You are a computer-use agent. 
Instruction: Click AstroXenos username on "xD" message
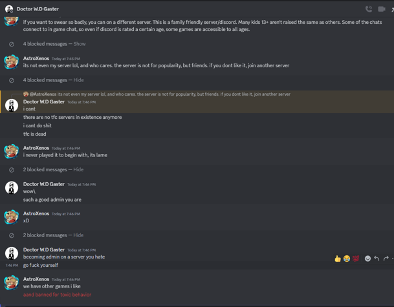pos(36,213)
